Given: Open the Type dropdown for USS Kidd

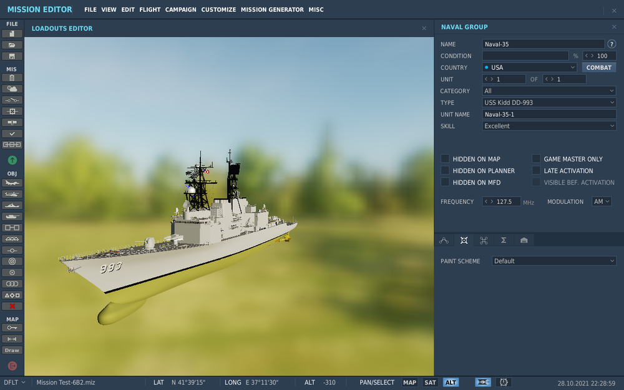Looking at the screenshot, I should (x=549, y=102).
